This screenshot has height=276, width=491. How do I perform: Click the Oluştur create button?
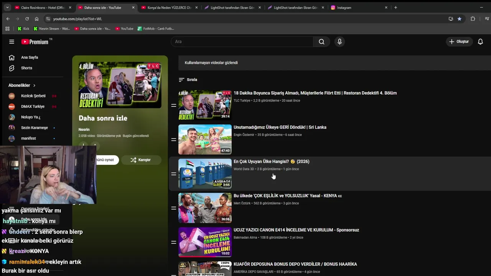[459, 42]
